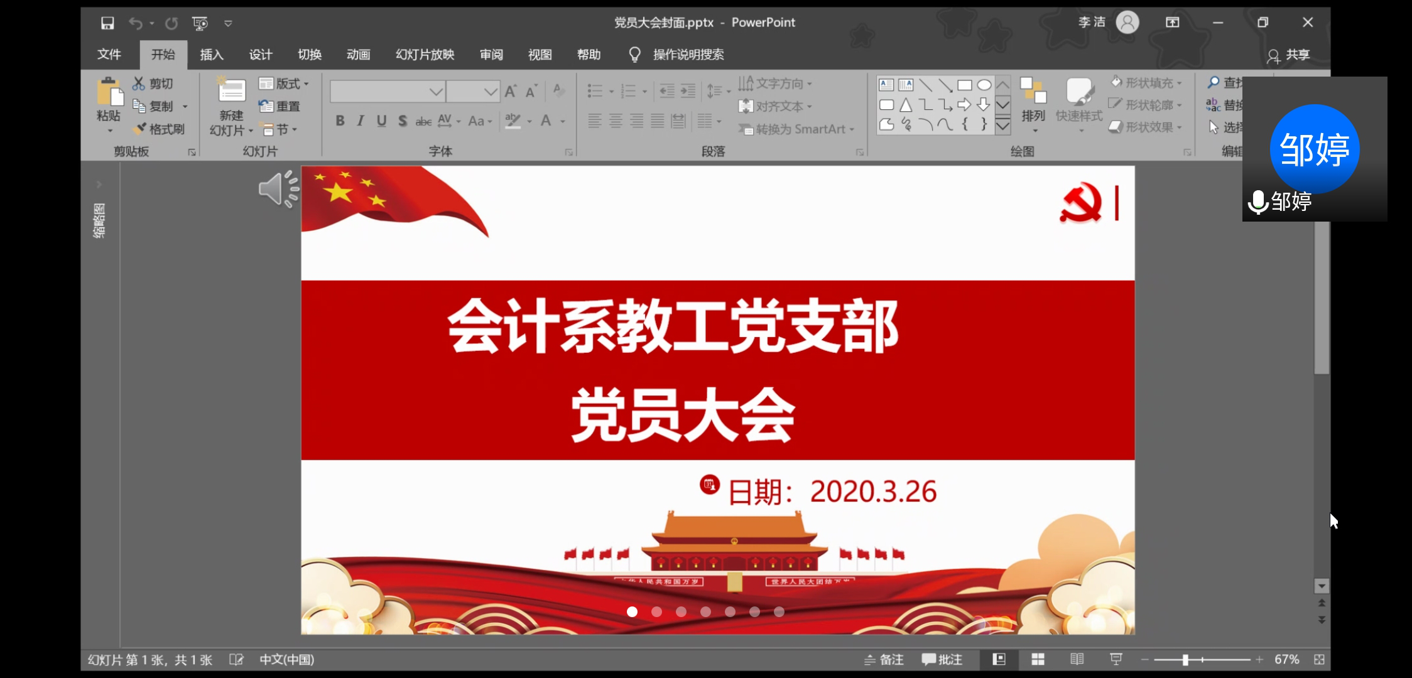Adjust the zoom slider handle

click(x=1185, y=659)
